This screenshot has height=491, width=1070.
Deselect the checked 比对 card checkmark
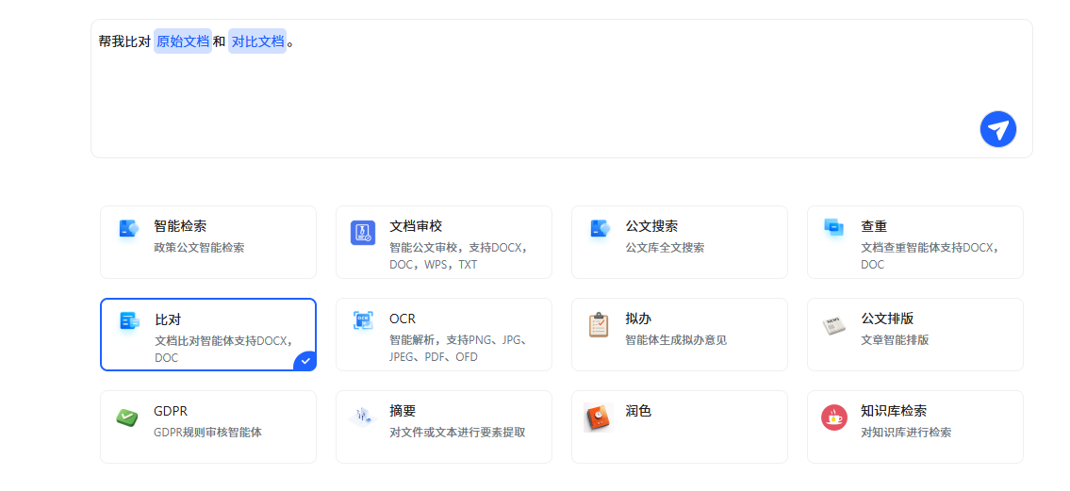click(305, 360)
